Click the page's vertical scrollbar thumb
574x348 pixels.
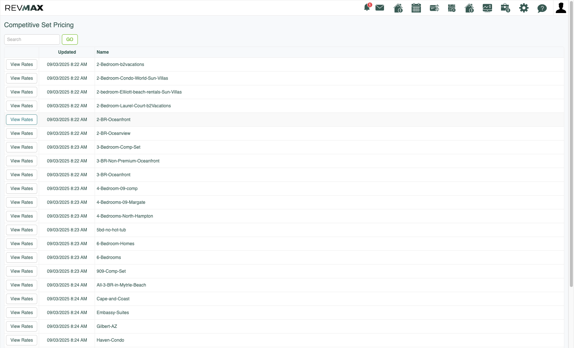(x=571, y=144)
